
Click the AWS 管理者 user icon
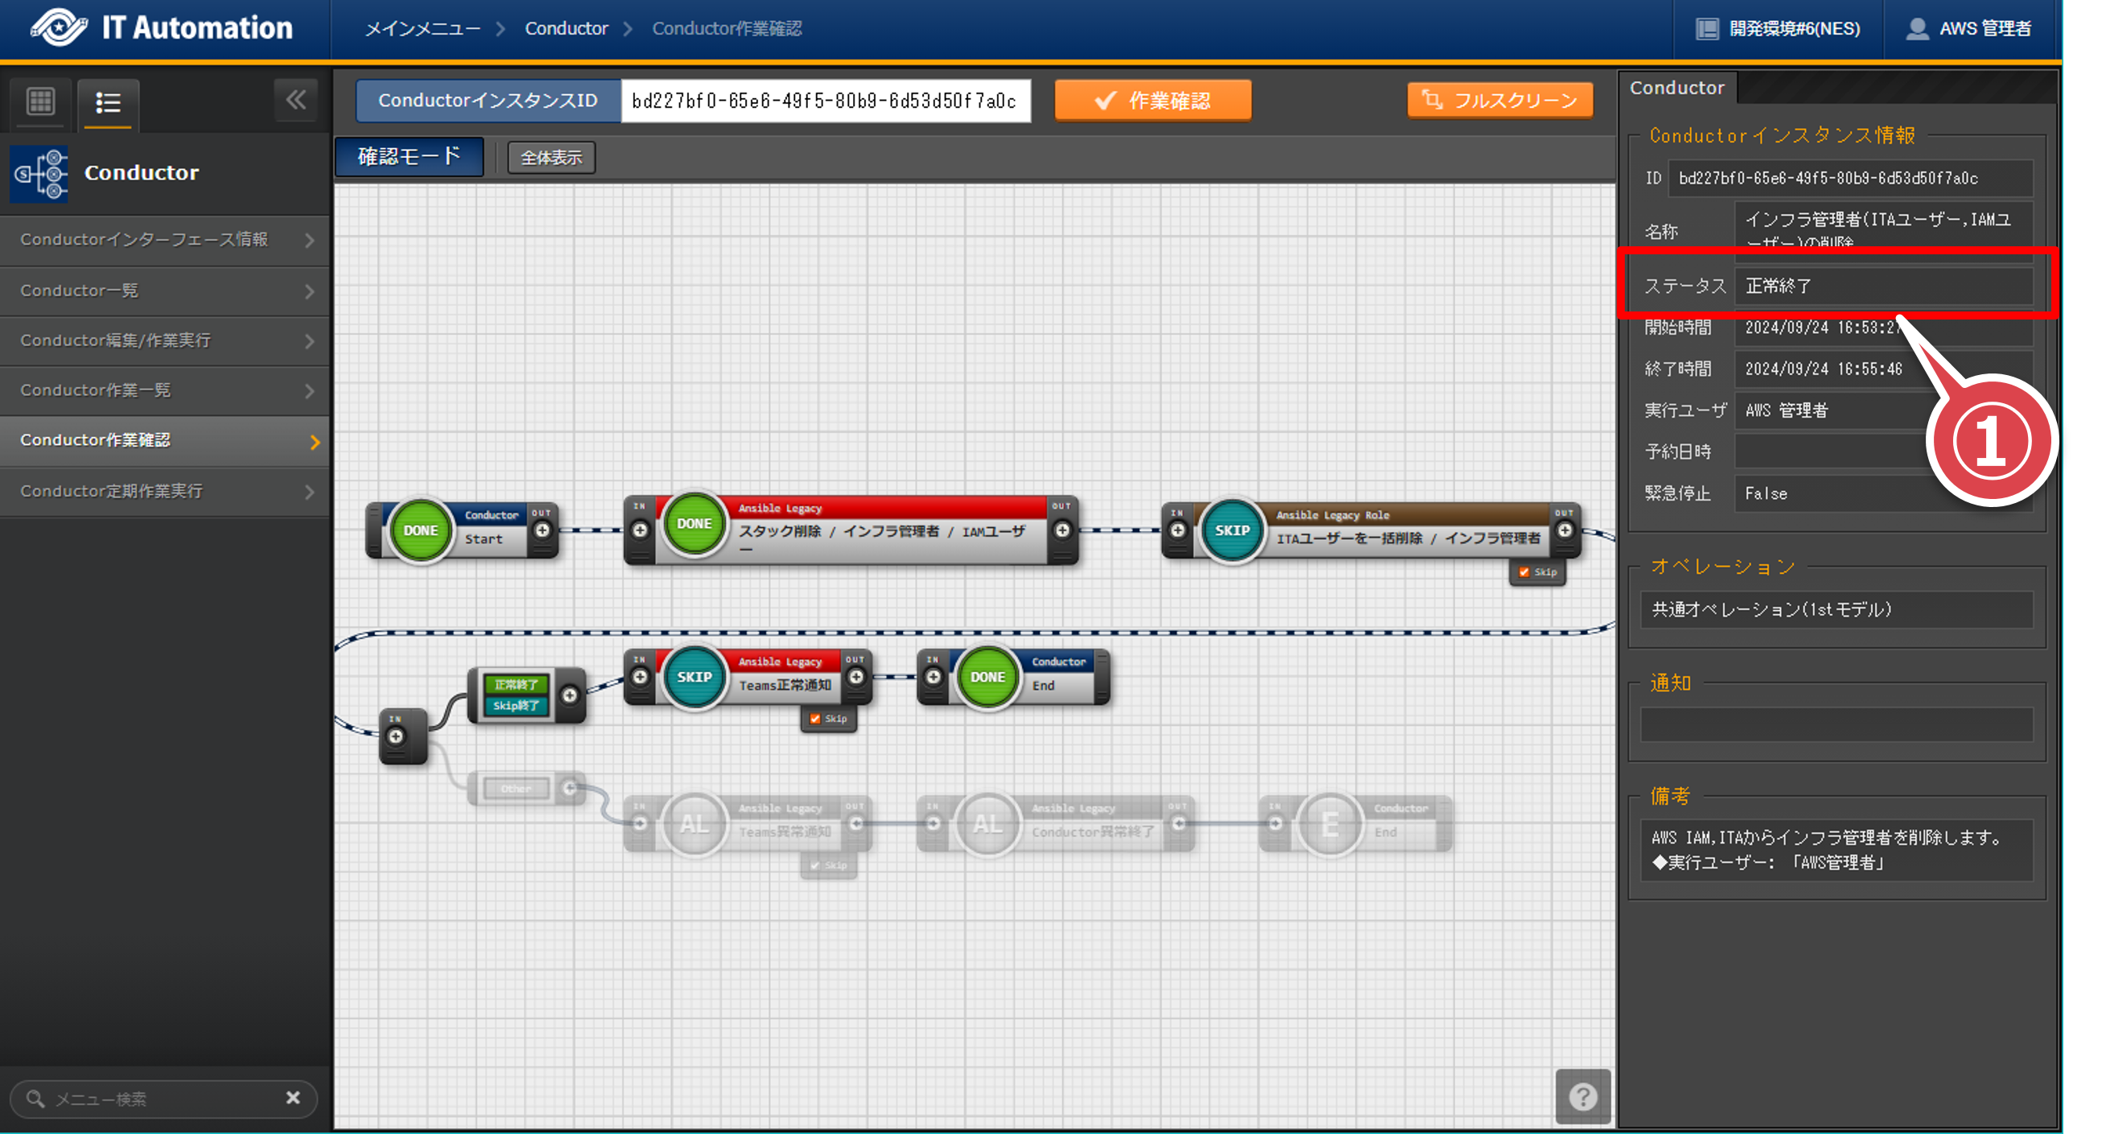tap(1916, 28)
